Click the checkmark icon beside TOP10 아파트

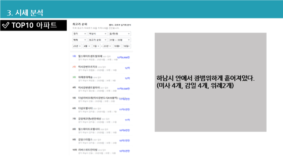pyautogui.click(x=6, y=25)
